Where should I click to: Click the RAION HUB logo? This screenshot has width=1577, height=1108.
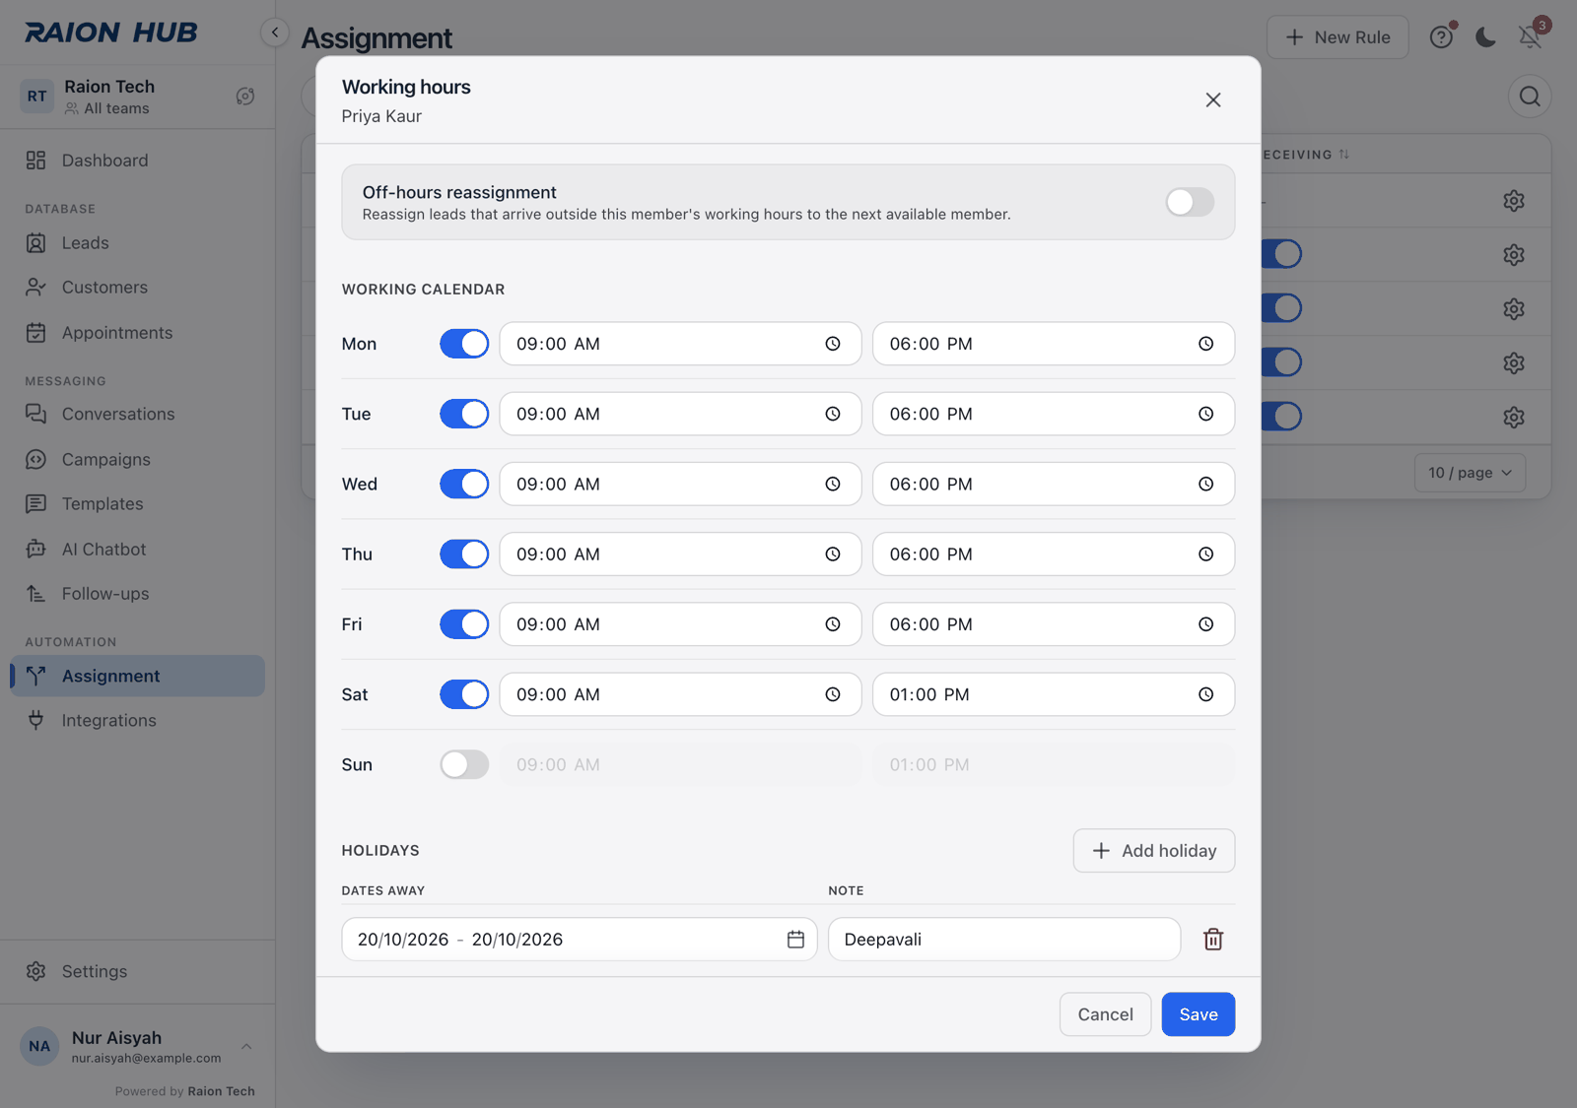click(x=110, y=33)
